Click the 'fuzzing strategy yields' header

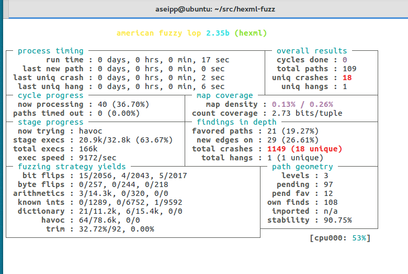pos(72,167)
